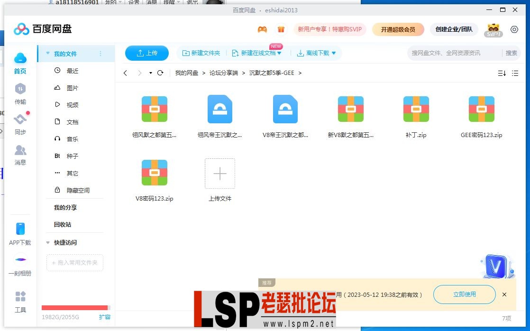Open the 同步 sync icon in sidebar
The height and width of the screenshot is (331, 530).
(20, 121)
